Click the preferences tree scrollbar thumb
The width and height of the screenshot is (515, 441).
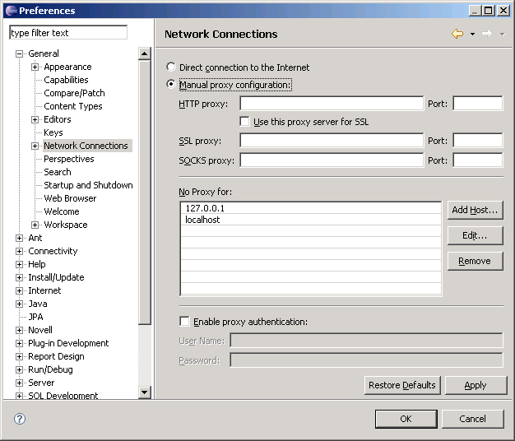point(145,192)
